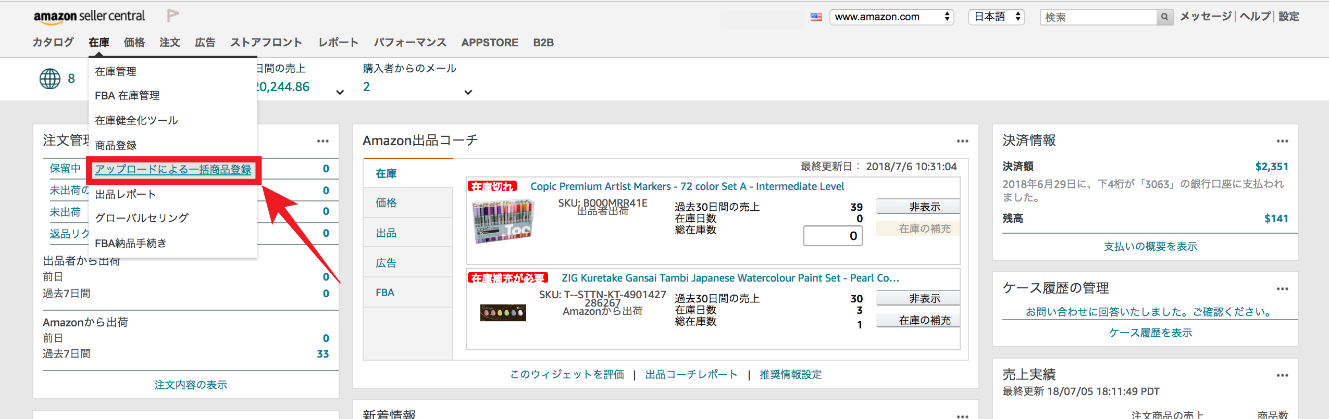Open the ストアフロント menu
Image resolution: width=1329 pixels, height=419 pixels.
(x=266, y=43)
